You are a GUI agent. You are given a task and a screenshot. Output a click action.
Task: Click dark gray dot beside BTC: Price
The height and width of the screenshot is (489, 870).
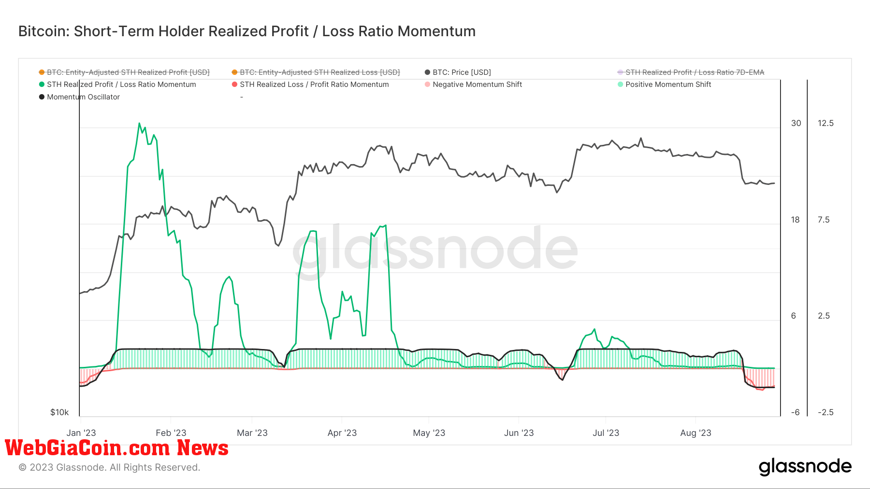click(x=427, y=72)
